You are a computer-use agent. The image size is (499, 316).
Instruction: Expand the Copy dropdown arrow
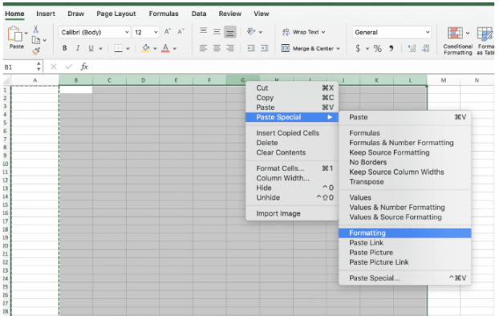point(45,40)
